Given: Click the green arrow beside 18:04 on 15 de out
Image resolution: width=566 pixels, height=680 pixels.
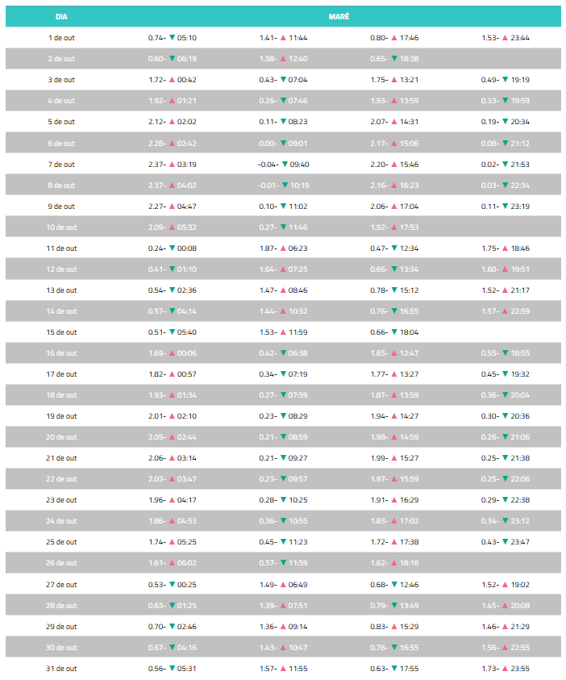Looking at the screenshot, I should (394, 332).
